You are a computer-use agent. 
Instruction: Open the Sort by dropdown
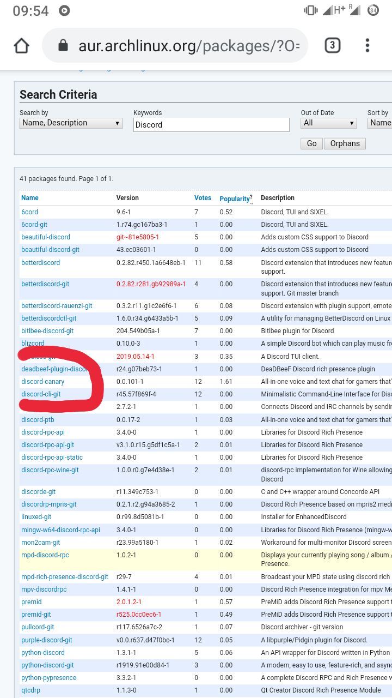pos(380,123)
